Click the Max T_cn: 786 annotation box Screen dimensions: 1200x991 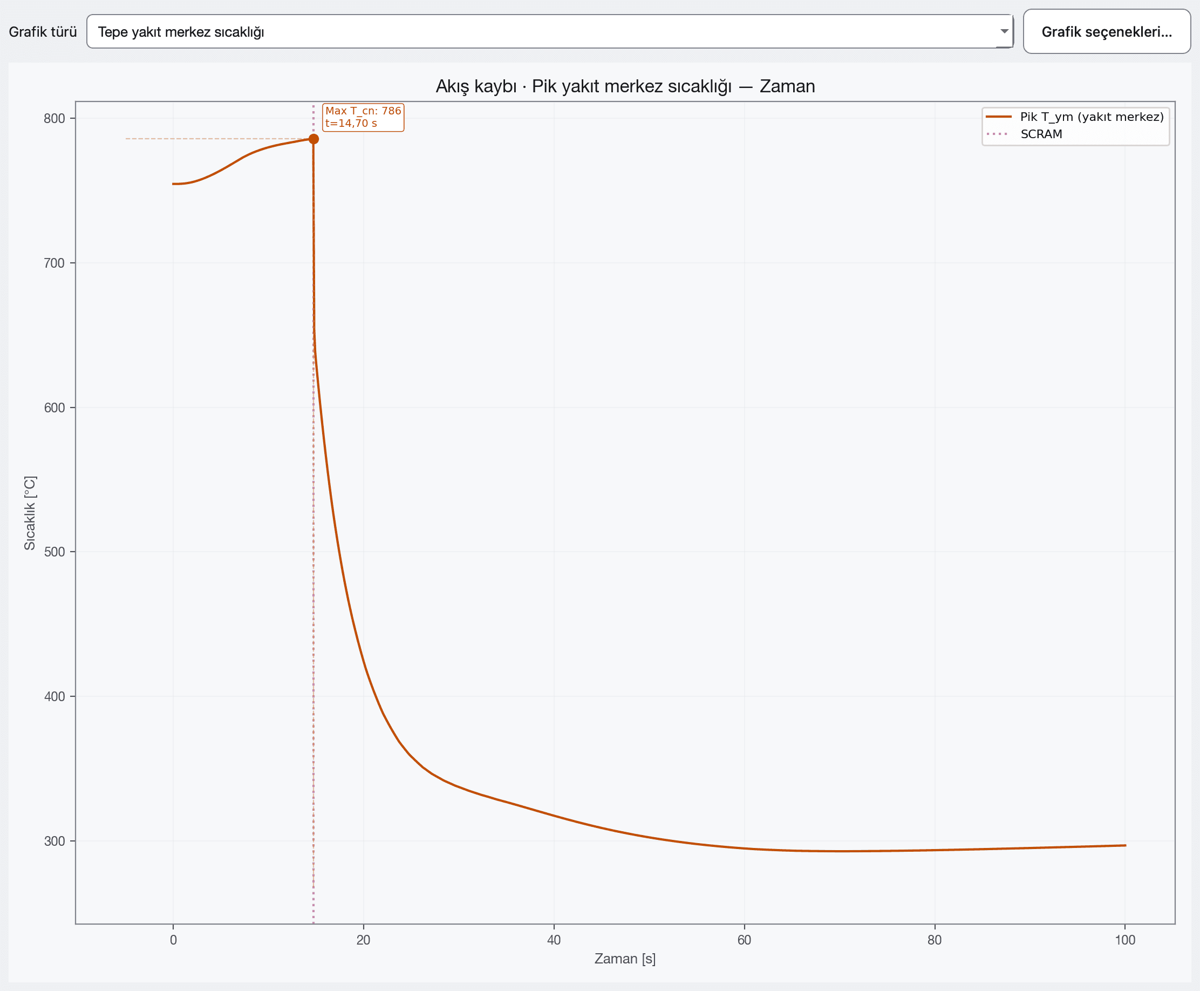(363, 117)
